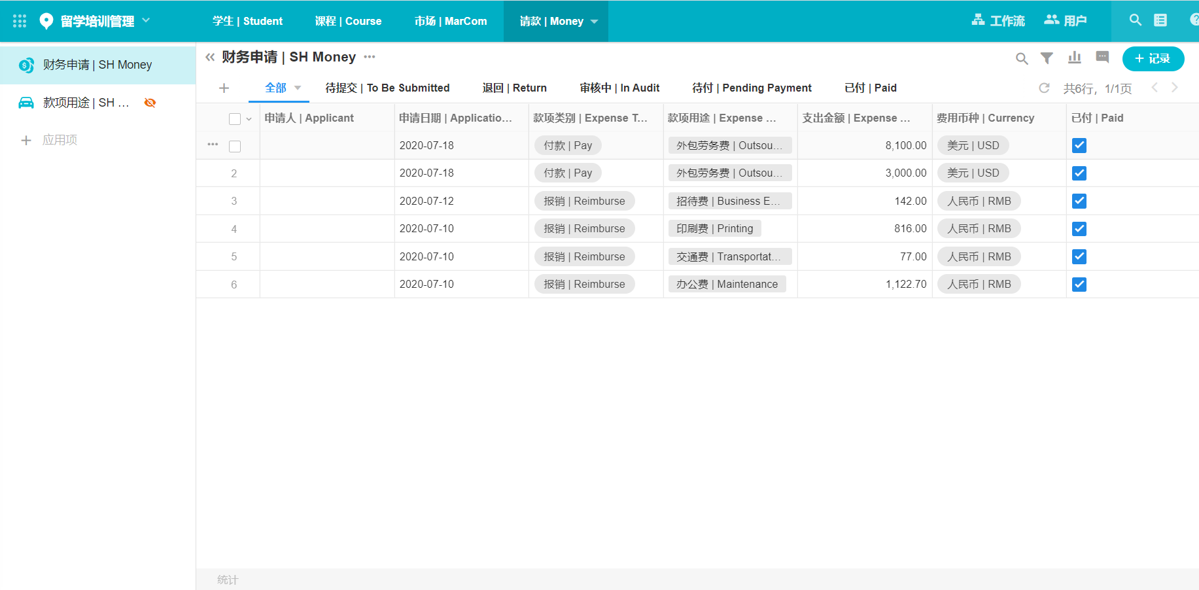Open the comments discussion icon

point(1102,58)
